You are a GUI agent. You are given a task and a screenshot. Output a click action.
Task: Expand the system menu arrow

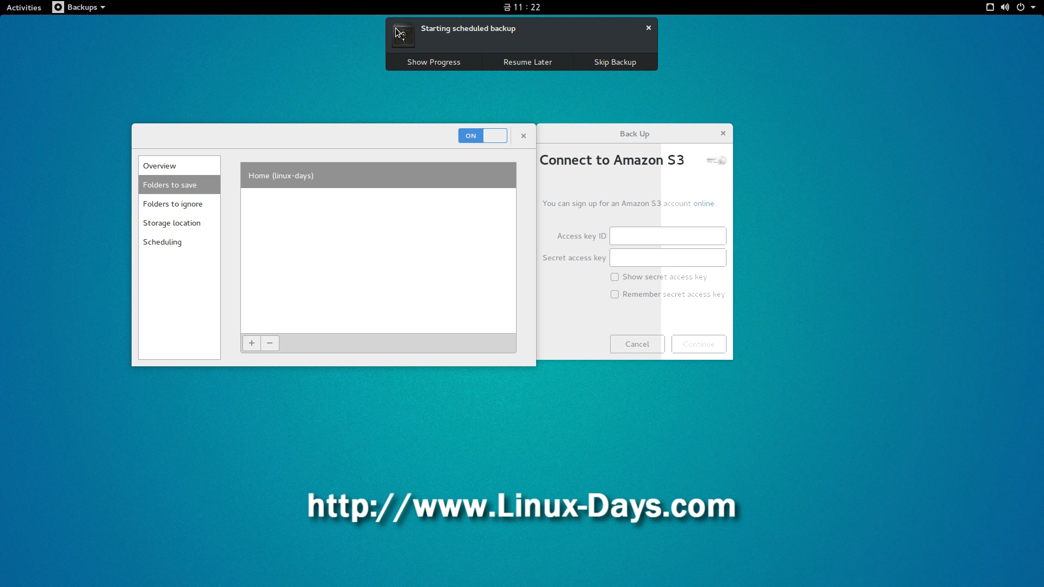tap(1033, 7)
